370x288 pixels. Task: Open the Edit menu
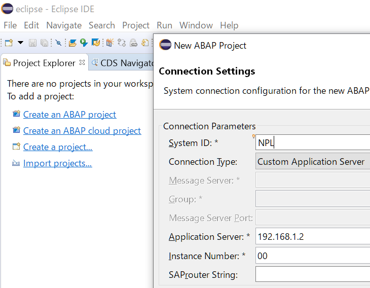tap(31, 25)
